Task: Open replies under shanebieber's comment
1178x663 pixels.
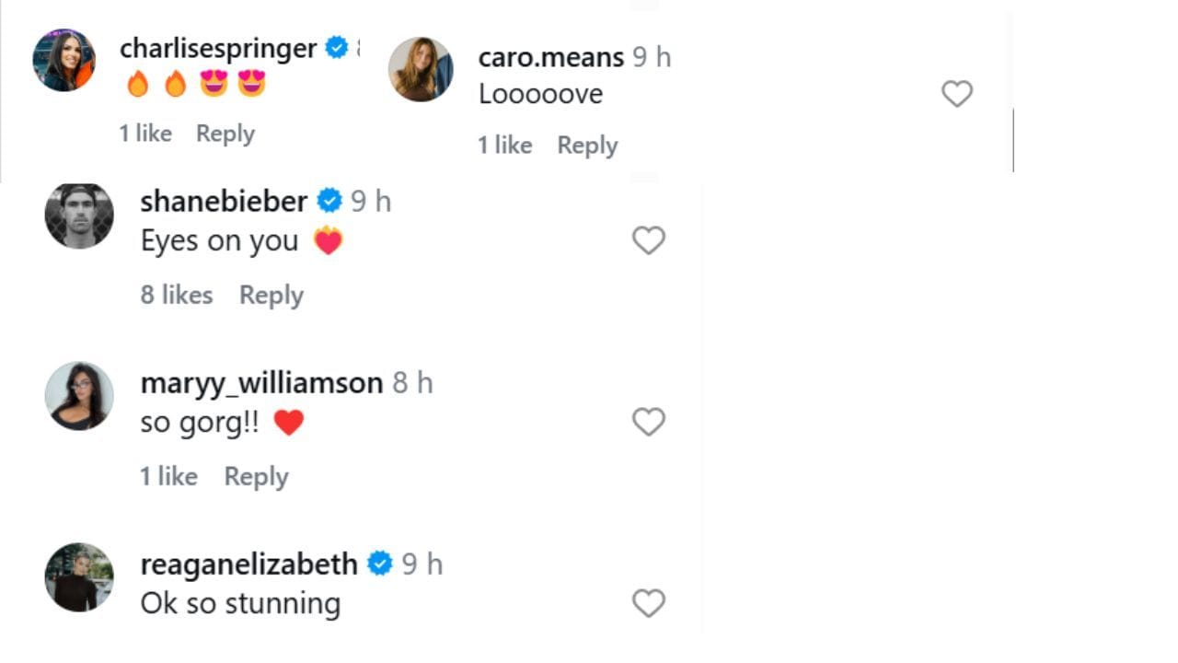Action: [271, 295]
